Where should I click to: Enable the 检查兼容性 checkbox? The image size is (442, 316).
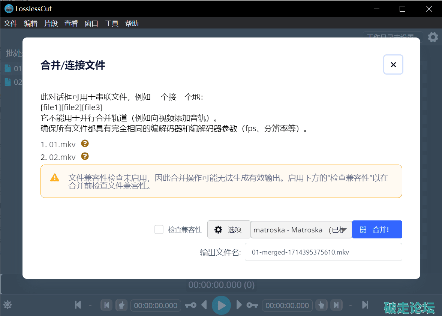tap(159, 229)
